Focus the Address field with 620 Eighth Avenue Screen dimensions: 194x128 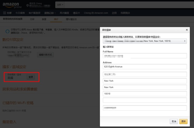(145, 67)
